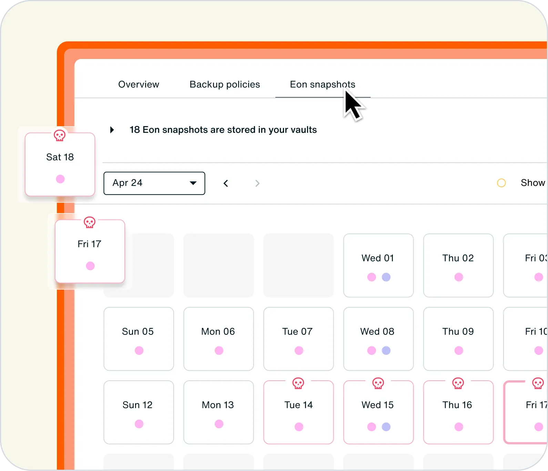The height and width of the screenshot is (471, 548).
Task: Open the floating Fri 17 day card
Action: (x=90, y=251)
